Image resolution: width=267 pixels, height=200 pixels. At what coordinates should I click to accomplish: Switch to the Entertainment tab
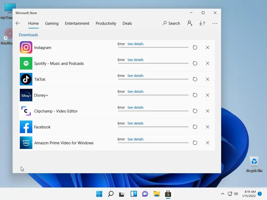[x=77, y=23]
